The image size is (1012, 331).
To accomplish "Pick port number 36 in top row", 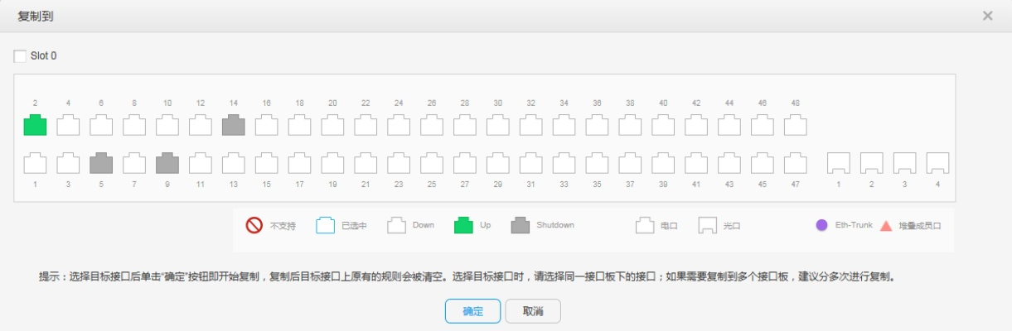I will (597, 126).
